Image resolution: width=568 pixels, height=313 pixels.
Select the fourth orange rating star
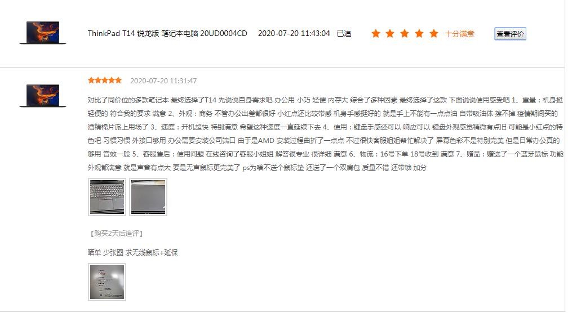[x=419, y=34]
